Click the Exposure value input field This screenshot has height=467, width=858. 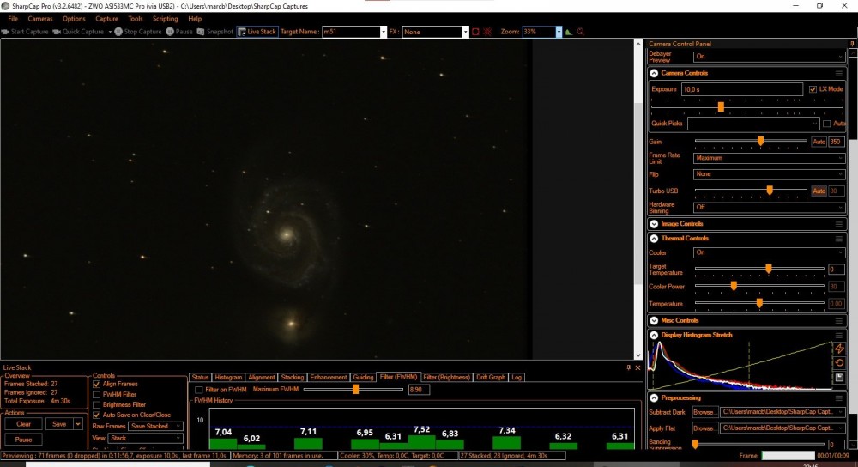(742, 89)
